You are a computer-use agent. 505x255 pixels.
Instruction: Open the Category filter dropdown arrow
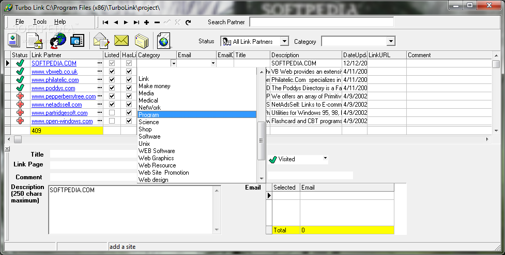pyautogui.click(x=391, y=41)
